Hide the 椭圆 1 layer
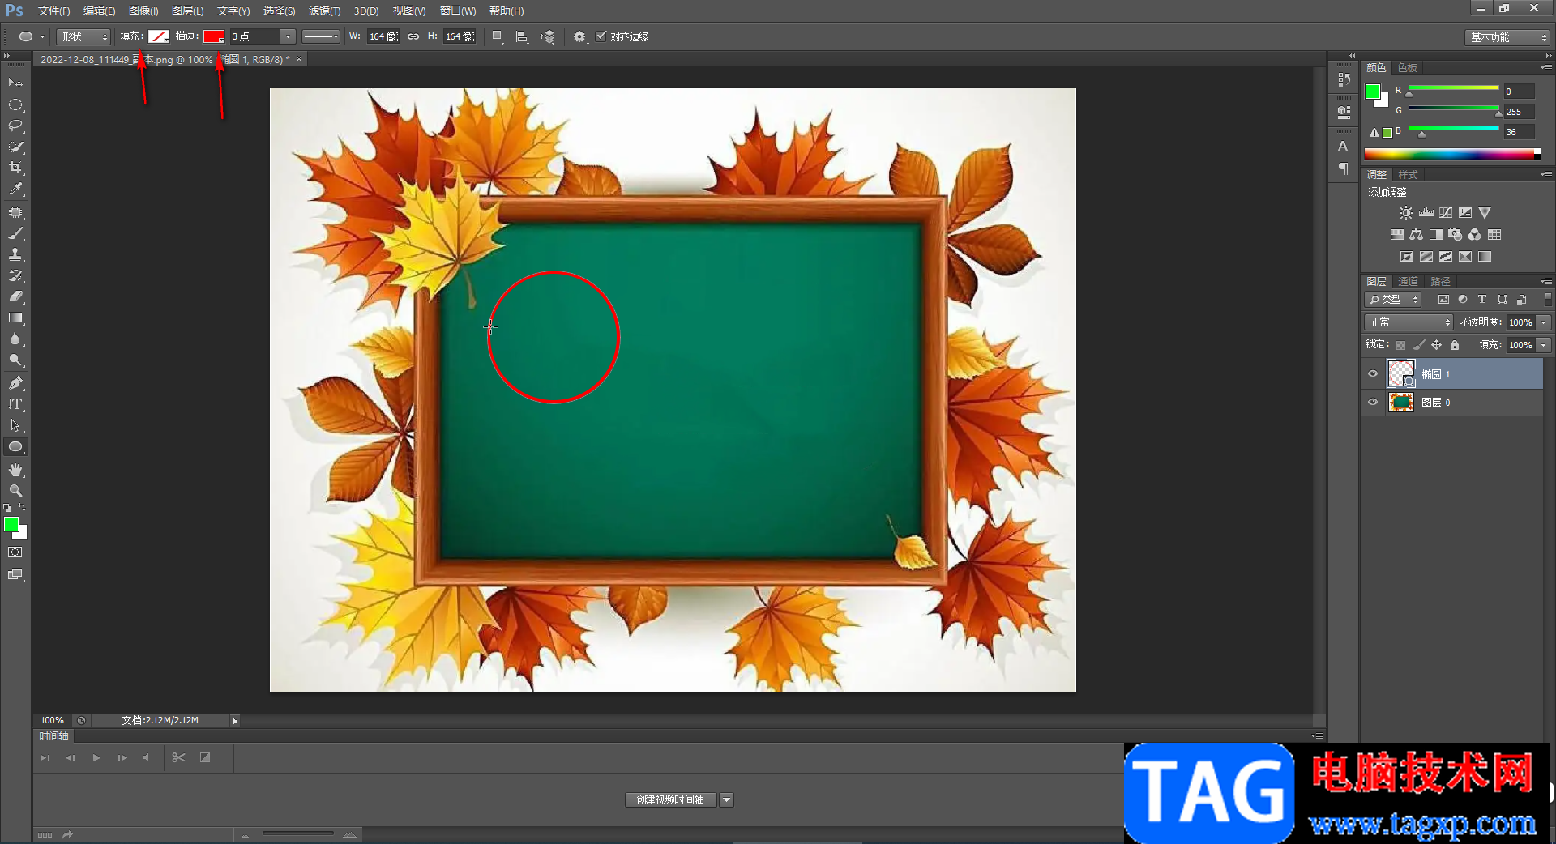Image resolution: width=1556 pixels, height=844 pixels. tap(1373, 374)
